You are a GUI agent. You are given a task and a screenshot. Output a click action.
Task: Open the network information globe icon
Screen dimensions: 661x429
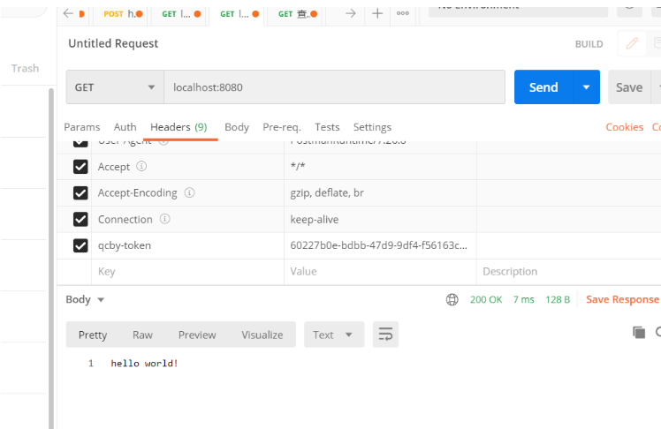(x=452, y=299)
